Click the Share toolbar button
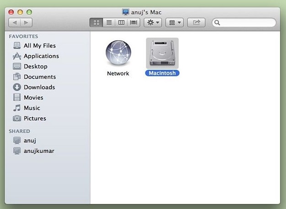Viewport: 286px width, 209px height. pyautogui.click(x=196, y=23)
